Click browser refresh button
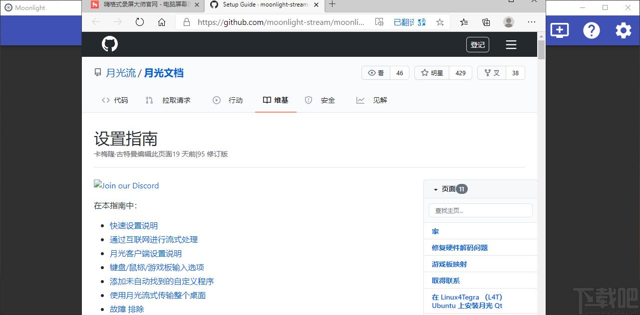640x315 pixels. pyautogui.click(x=140, y=22)
